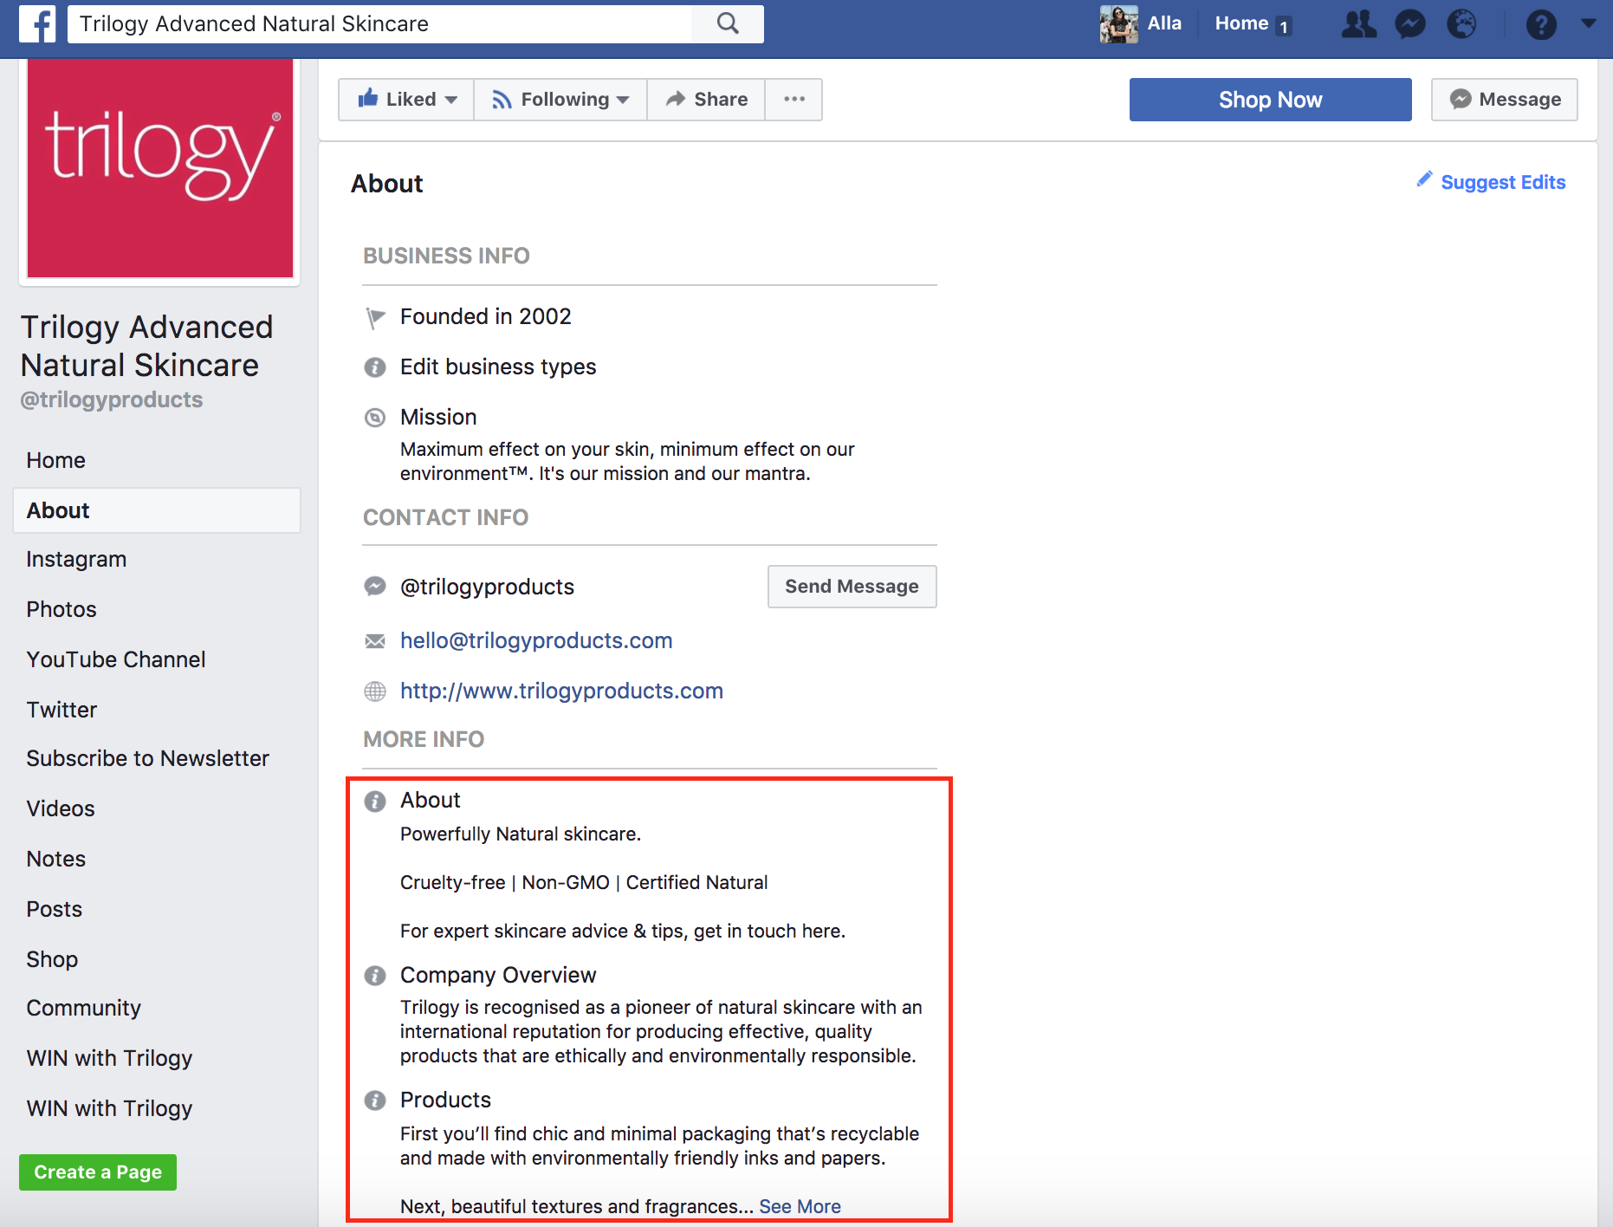Click the search magnifier icon

point(728,23)
